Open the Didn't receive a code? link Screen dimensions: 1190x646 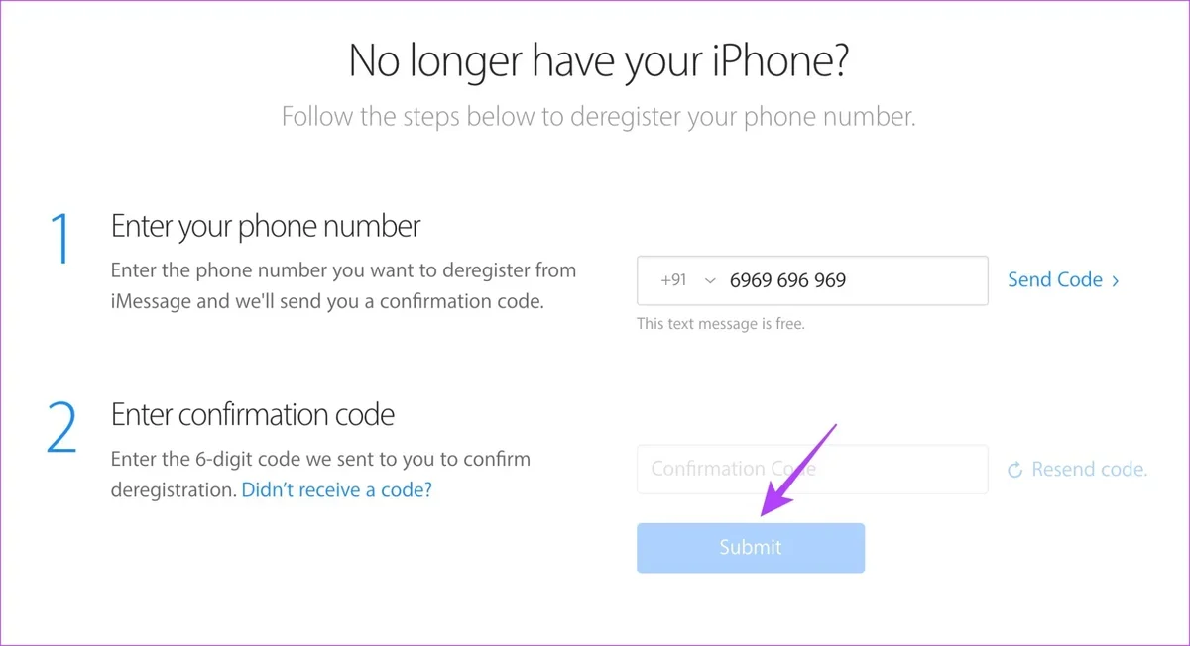coord(337,489)
